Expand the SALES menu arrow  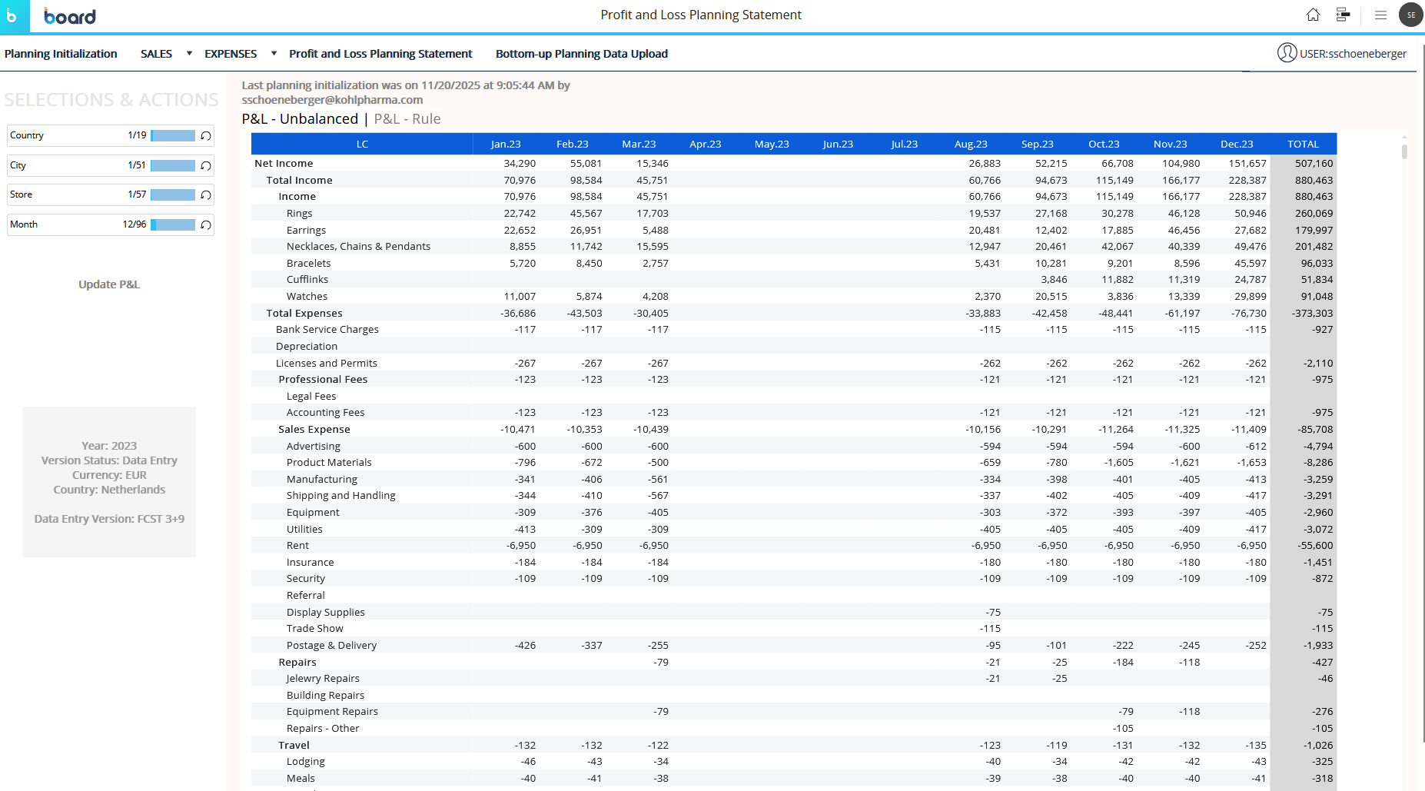click(x=189, y=54)
